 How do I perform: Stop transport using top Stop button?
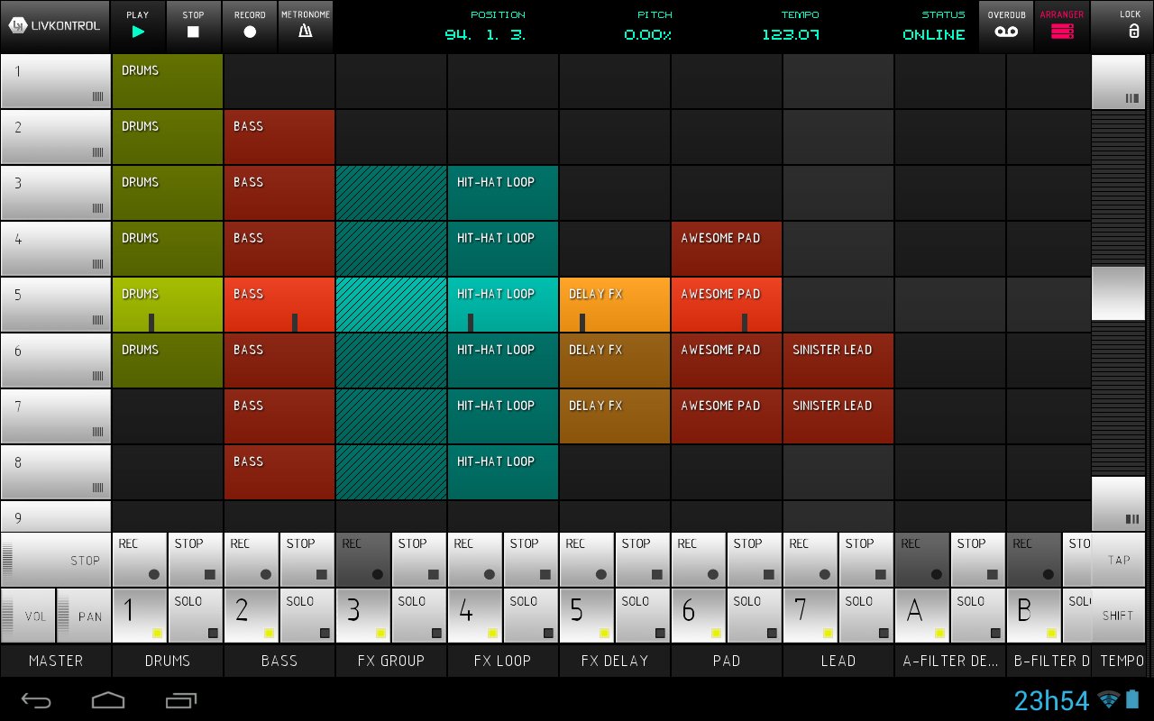click(194, 25)
